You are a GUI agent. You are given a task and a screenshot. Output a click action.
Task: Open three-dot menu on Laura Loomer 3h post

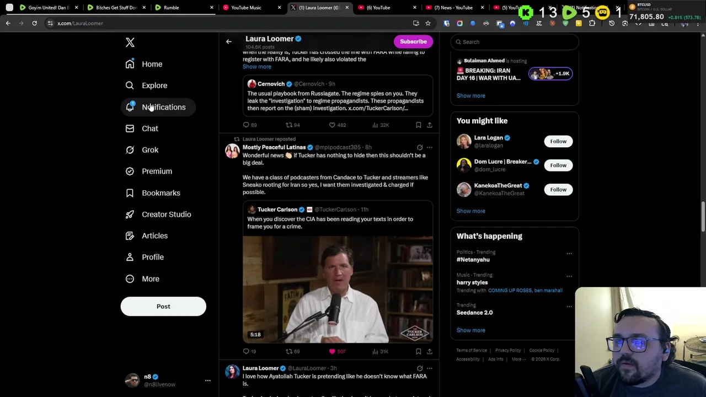[x=430, y=368]
